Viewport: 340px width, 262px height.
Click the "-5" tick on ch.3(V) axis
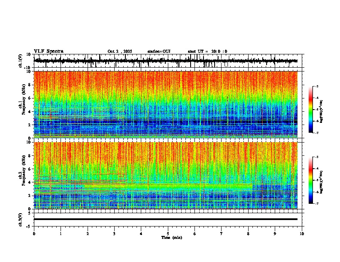click(29, 226)
